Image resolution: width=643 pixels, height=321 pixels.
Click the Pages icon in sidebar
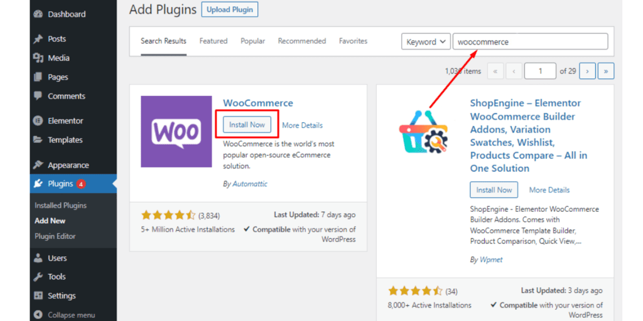pyautogui.click(x=38, y=77)
